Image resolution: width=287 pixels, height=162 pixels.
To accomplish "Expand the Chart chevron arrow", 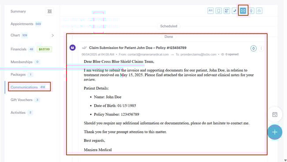I will tap(53, 35).
